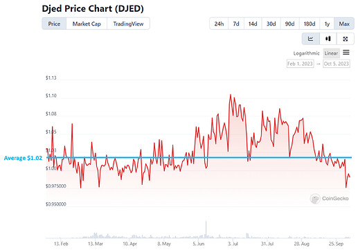Click the Djed Price Chart (DJED) heading
This screenshot has height=250, width=358.
pos(93,8)
